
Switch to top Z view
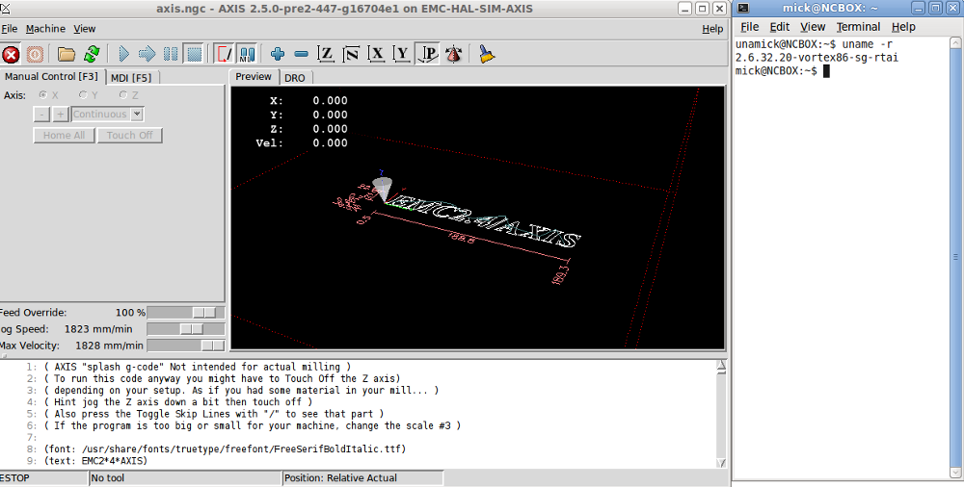pyautogui.click(x=325, y=54)
